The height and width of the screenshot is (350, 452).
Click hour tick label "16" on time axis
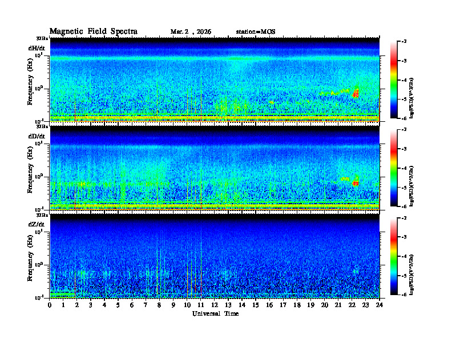tap(269, 305)
